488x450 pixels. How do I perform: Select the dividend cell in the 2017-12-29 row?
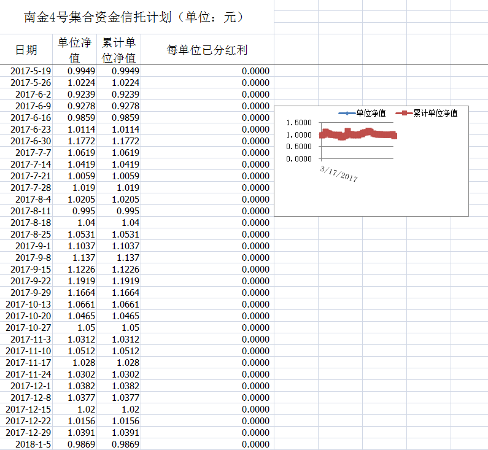pos(207,433)
